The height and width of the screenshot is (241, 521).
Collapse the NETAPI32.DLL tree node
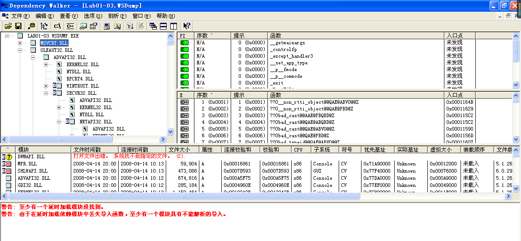click(59, 122)
